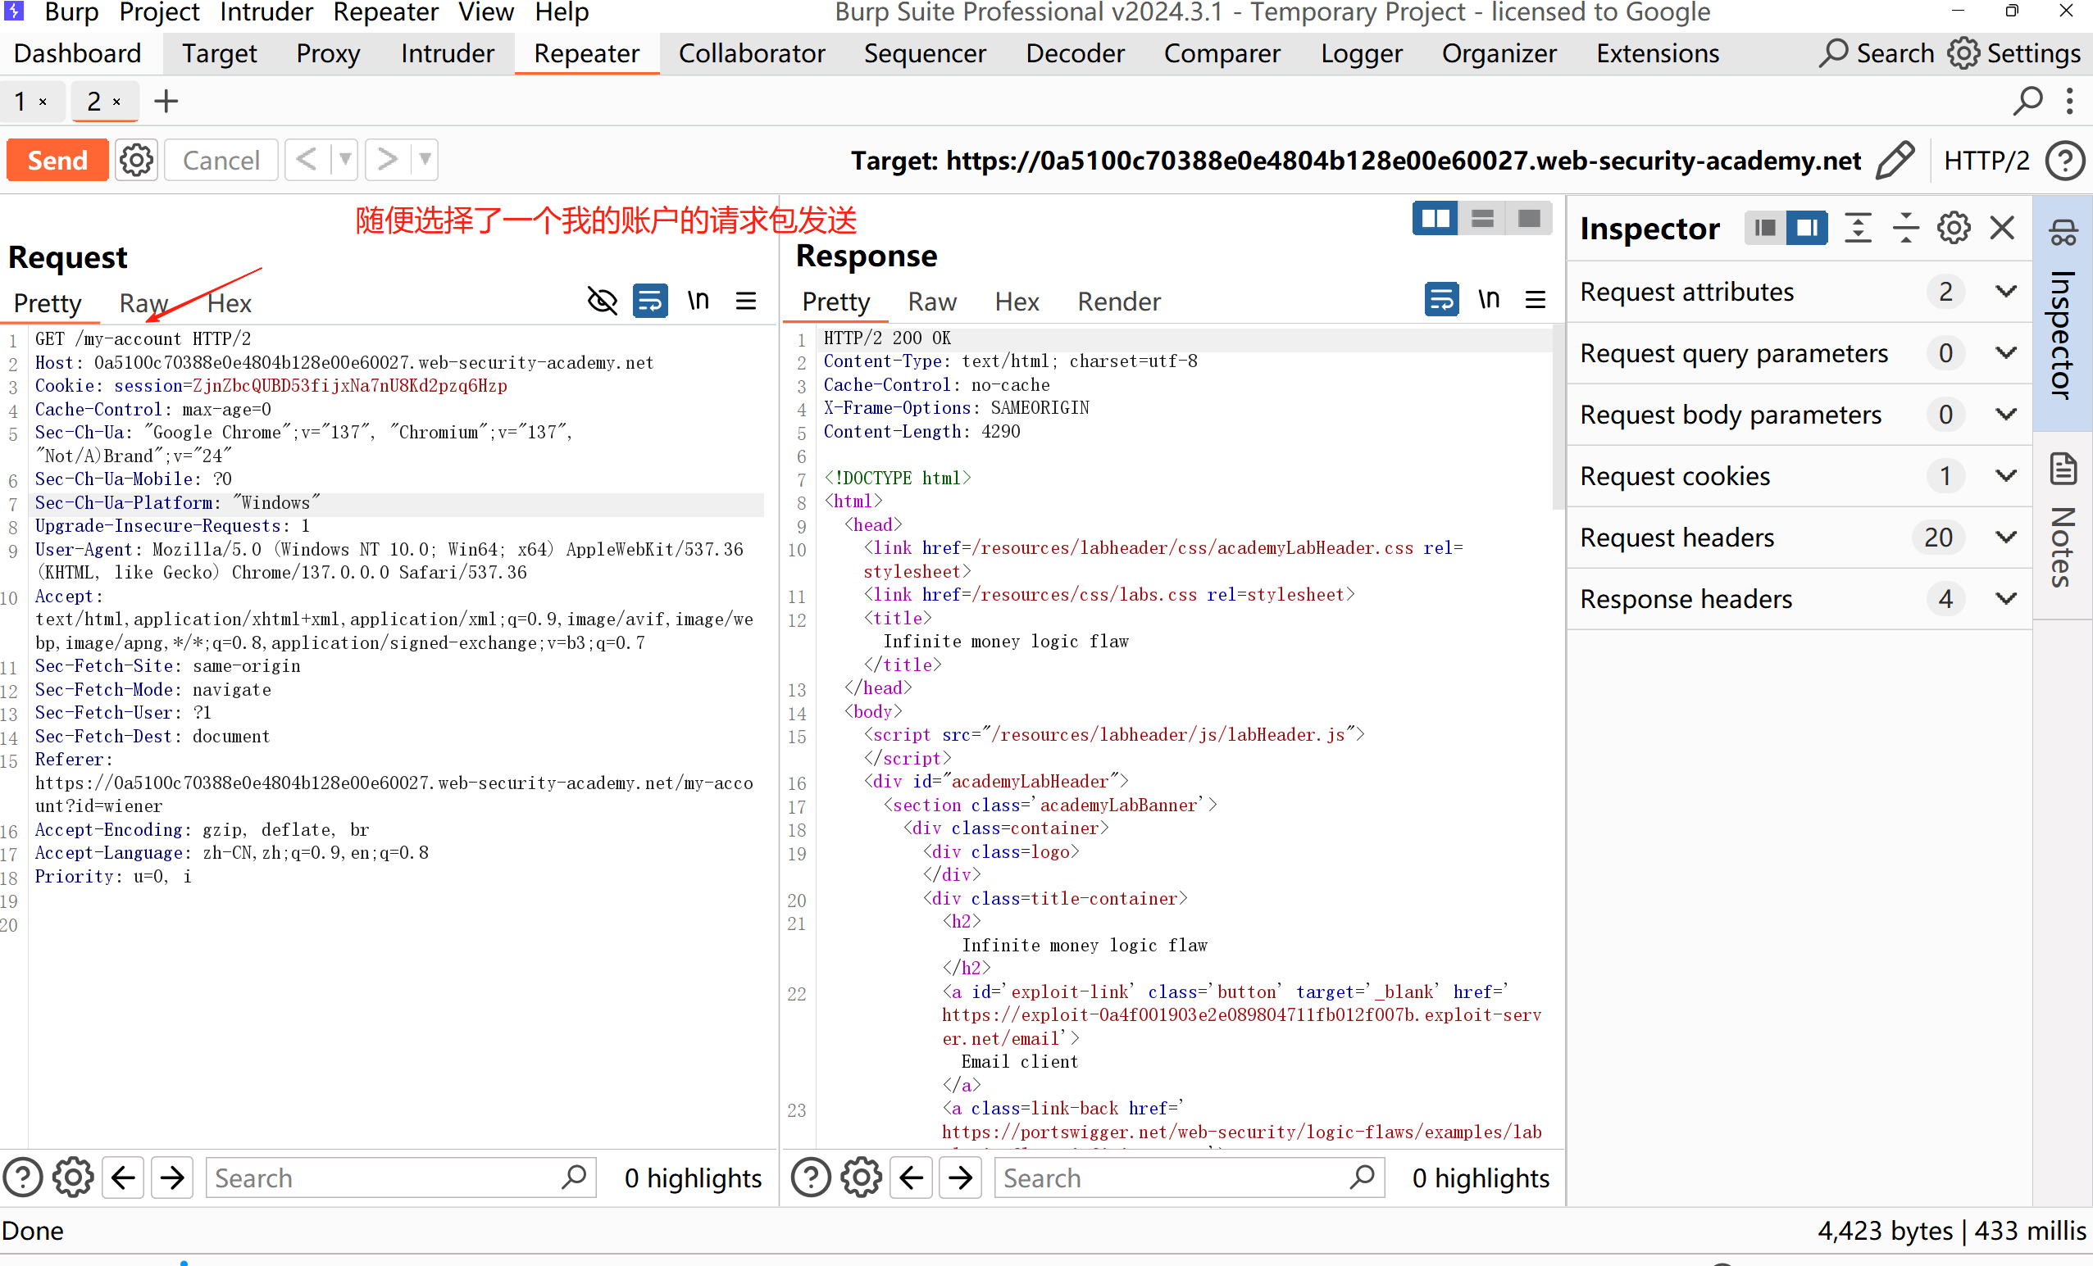The image size is (2093, 1266).
Task: Toggle line wrap icon in Request panel
Action: coord(650,301)
